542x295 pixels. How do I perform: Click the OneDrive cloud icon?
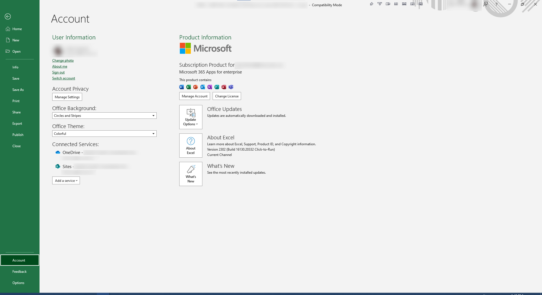tap(58, 152)
